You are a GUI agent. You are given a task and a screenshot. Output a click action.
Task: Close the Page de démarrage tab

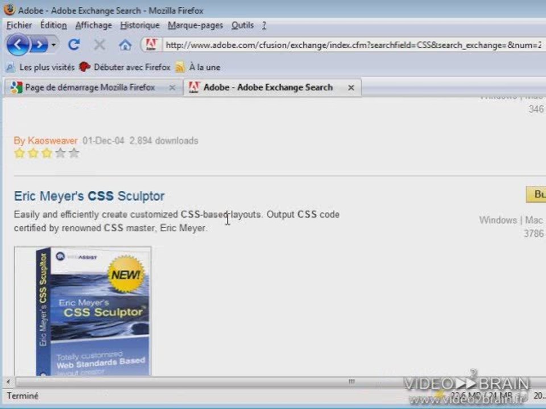pyautogui.click(x=172, y=87)
